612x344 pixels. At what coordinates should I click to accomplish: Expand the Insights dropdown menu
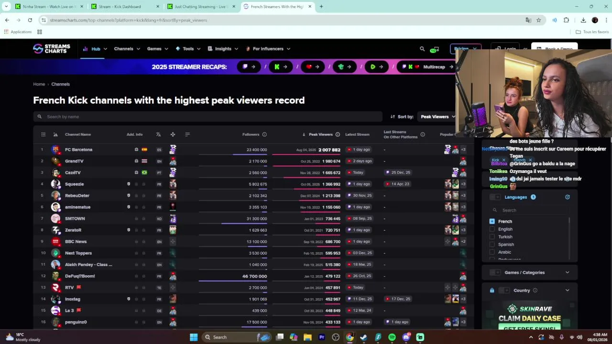pos(223,49)
